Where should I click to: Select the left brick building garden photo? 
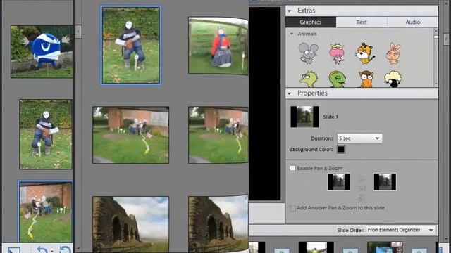click(x=130, y=135)
